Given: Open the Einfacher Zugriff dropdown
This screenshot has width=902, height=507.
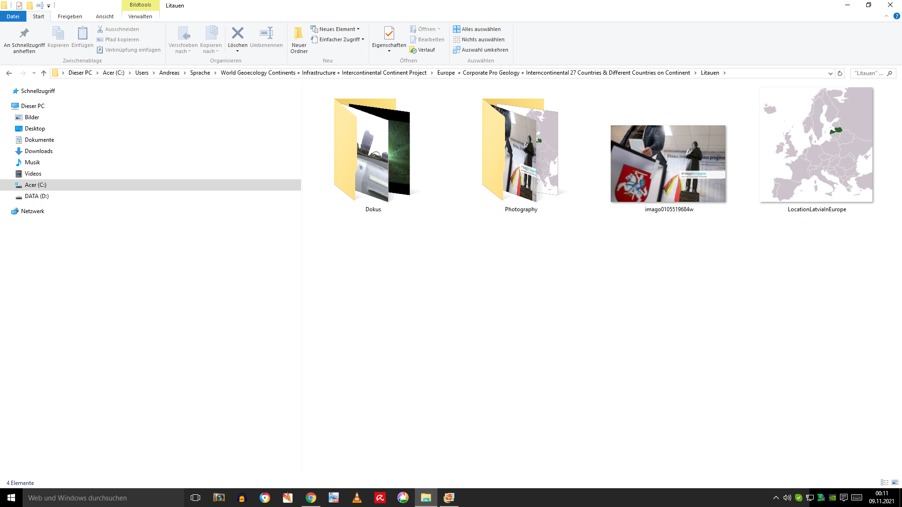Looking at the screenshot, I should pyautogui.click(x=337, y=39).
